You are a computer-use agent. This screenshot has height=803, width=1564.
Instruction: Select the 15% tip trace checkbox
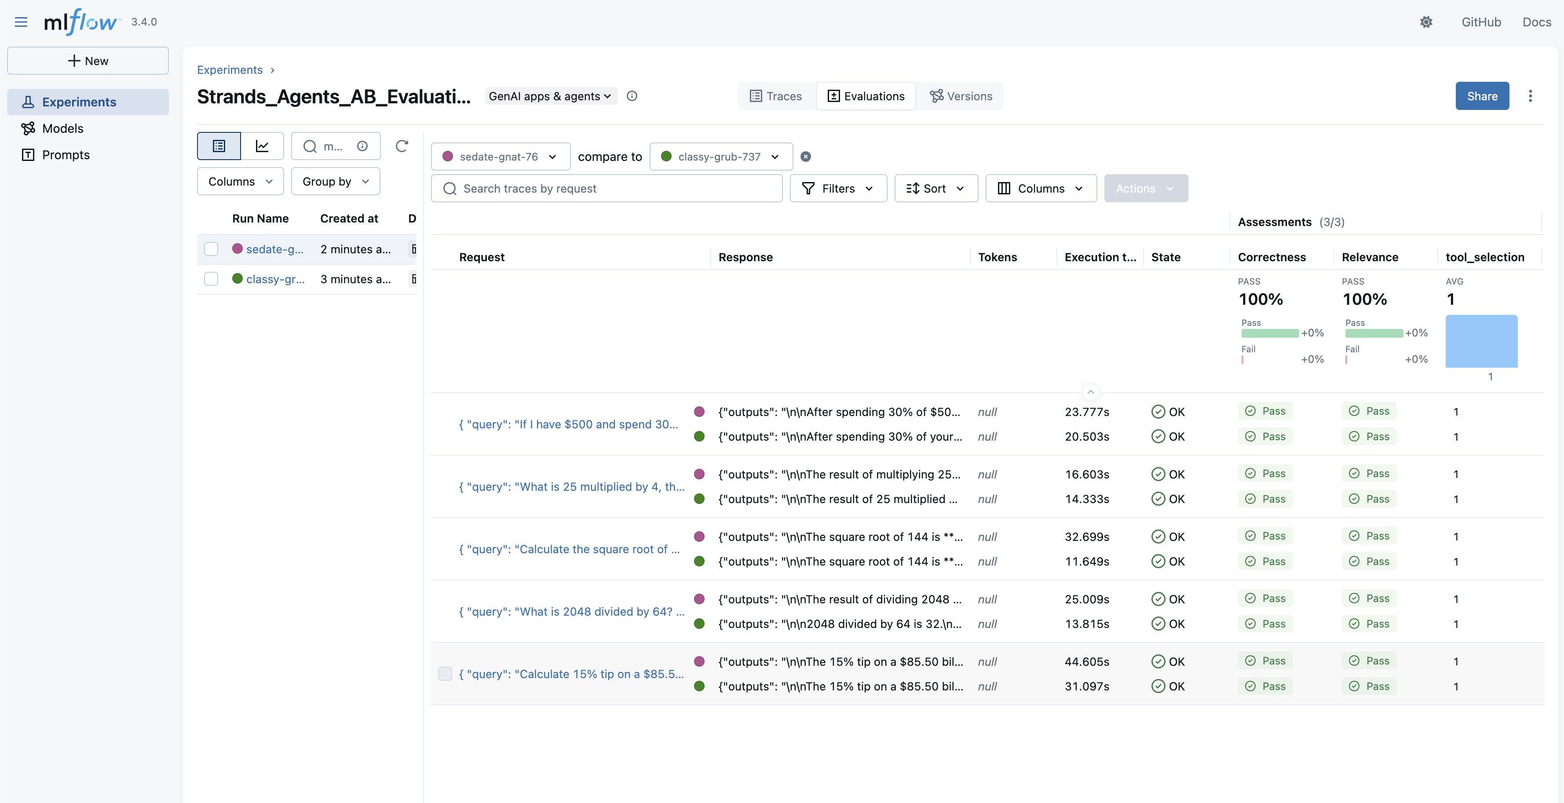click(x=445, y=674)
